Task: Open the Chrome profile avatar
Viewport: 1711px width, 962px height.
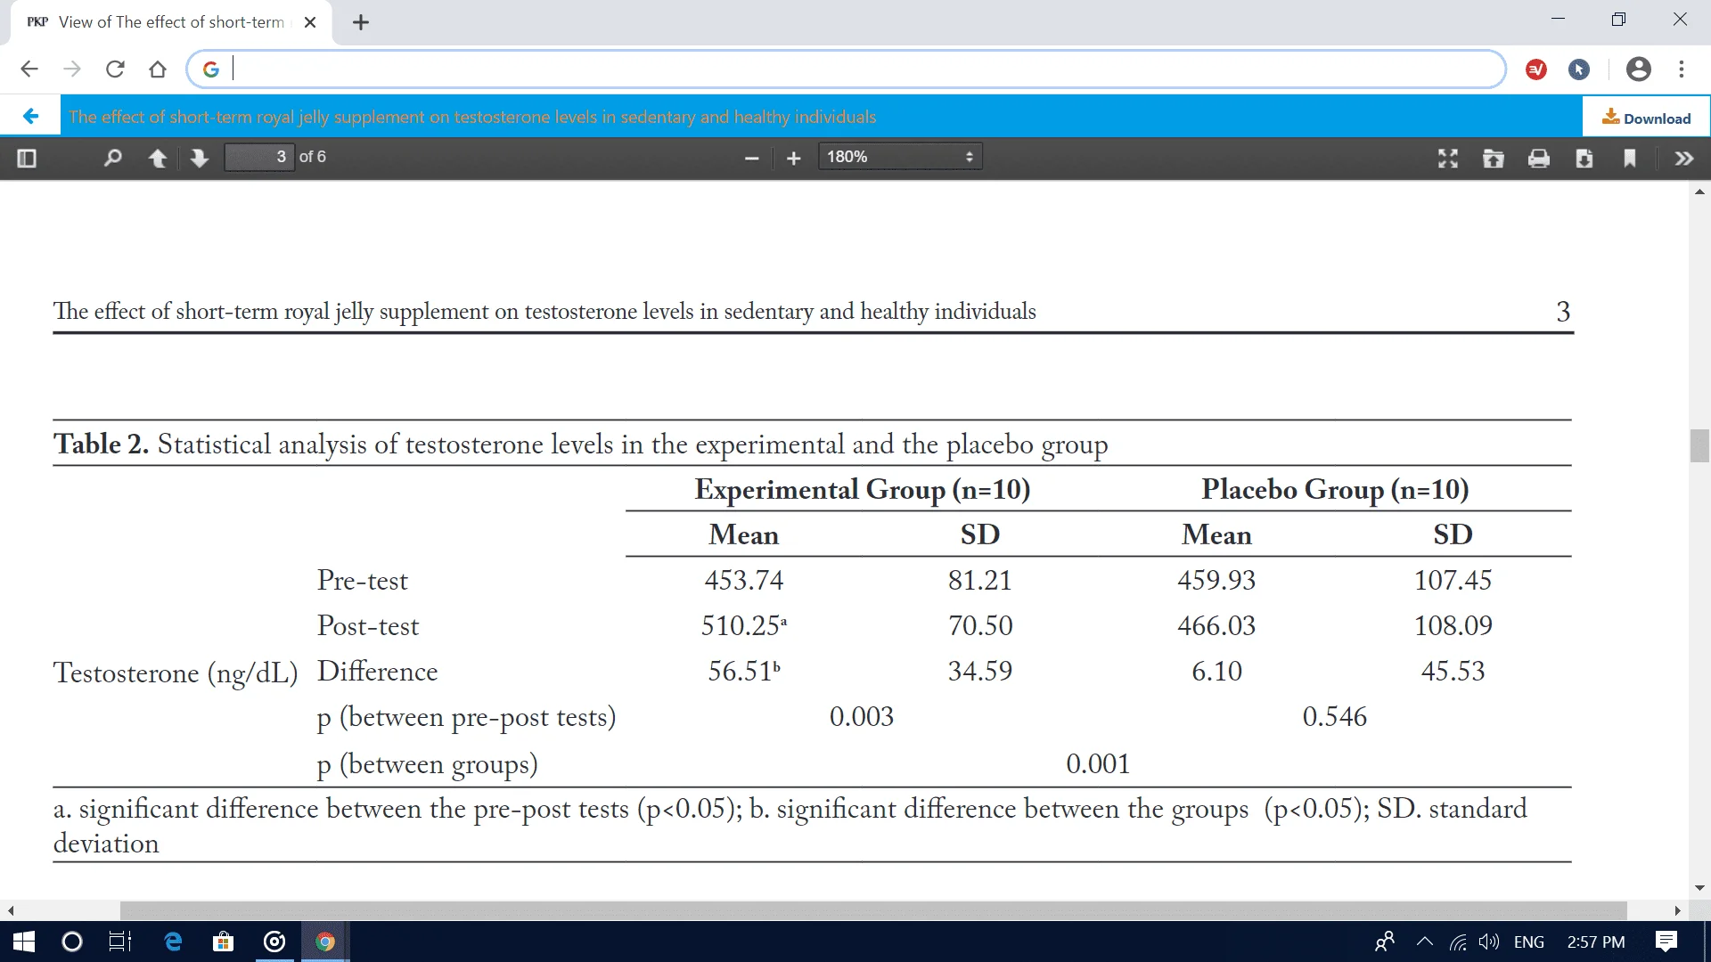Action: pos(1639,69)
